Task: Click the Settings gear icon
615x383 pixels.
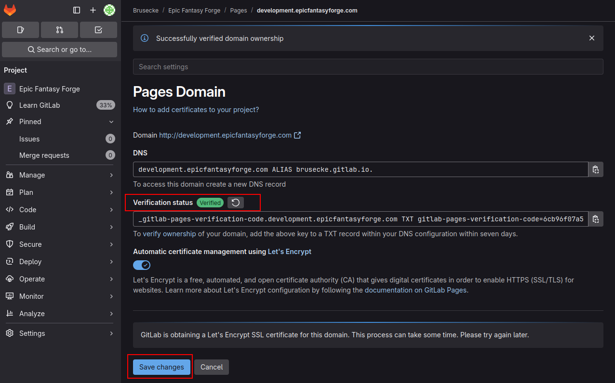Action: pos(10,333)
